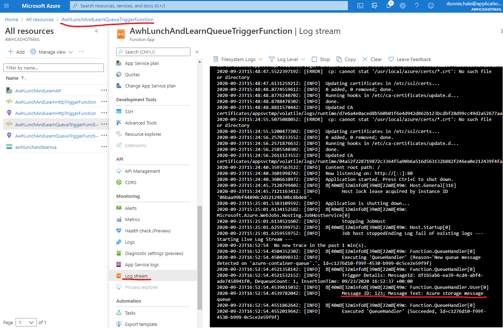The width and height of the screenshot is (503, 328).
Task: Open CORS menu item
Action: (x=130, y=182)
